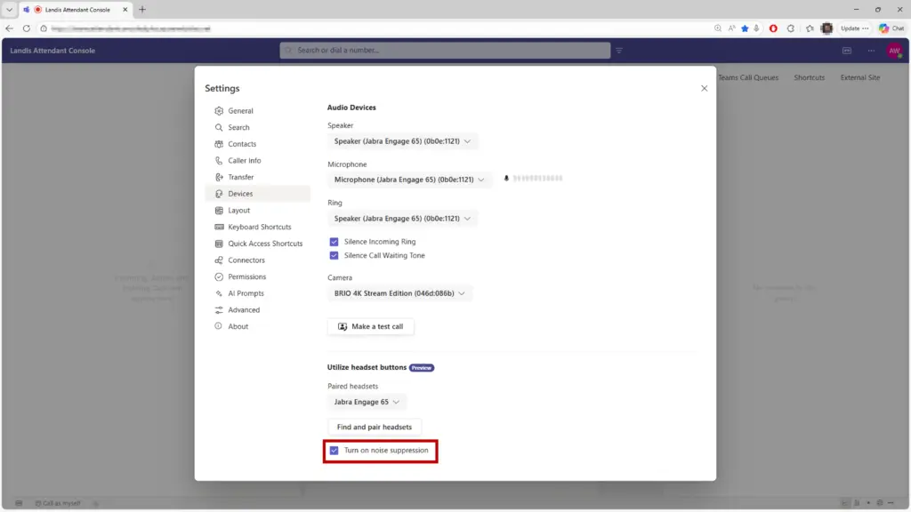Open the Microphone device dropdown
The height and width of the screenshot is (512, 911).
coord(409,180)
